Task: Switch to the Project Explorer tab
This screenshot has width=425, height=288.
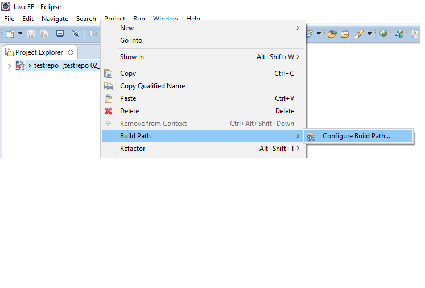Action: point(39,52)
